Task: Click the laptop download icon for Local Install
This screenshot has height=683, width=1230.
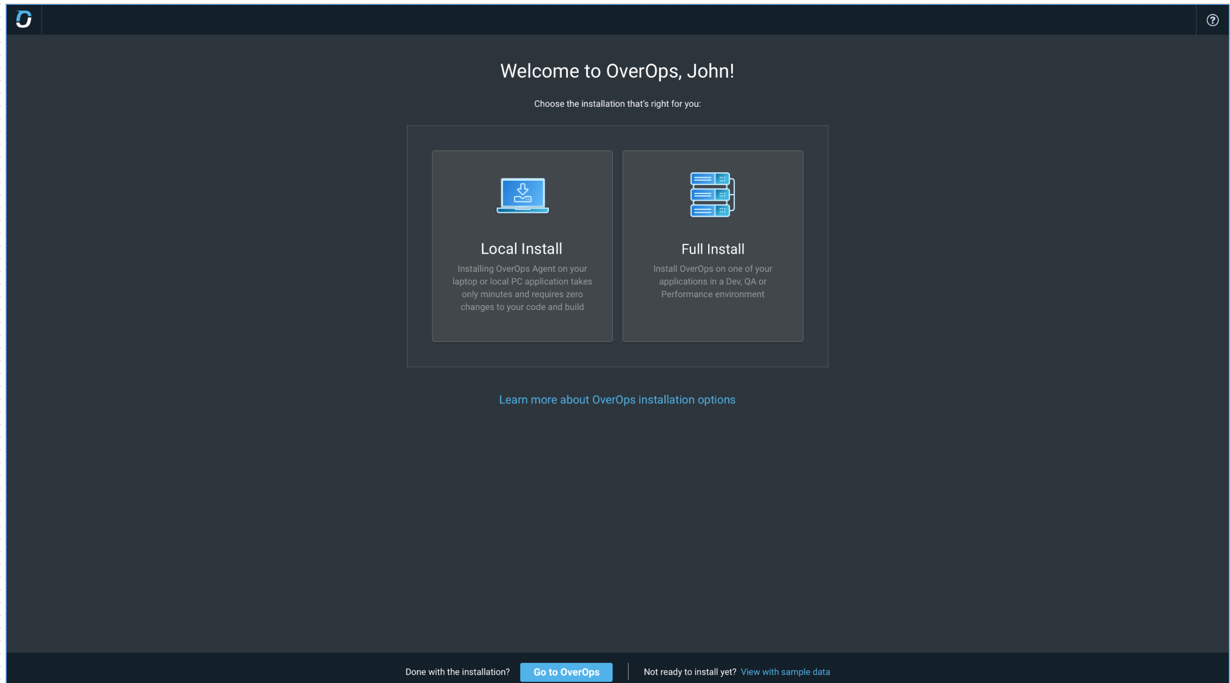Action: pos(522,195)
